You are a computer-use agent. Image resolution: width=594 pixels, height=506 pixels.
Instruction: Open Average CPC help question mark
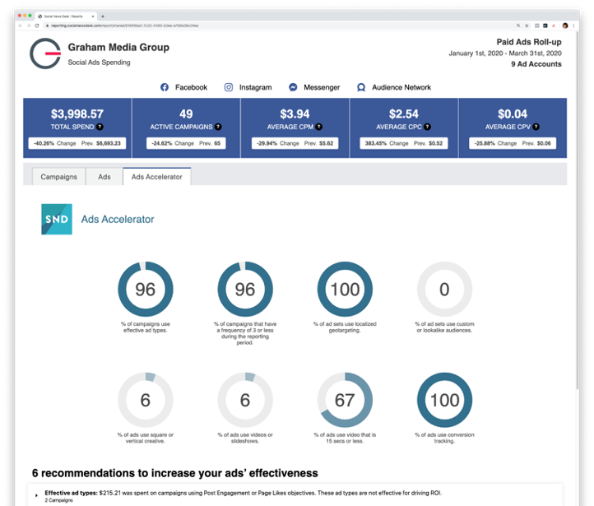pyautogui.click(x=427, y=127)
